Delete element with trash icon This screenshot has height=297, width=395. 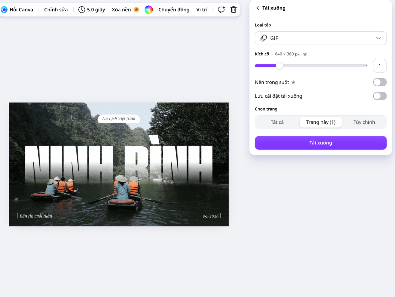pyautogui.click(x=234, y=10)
